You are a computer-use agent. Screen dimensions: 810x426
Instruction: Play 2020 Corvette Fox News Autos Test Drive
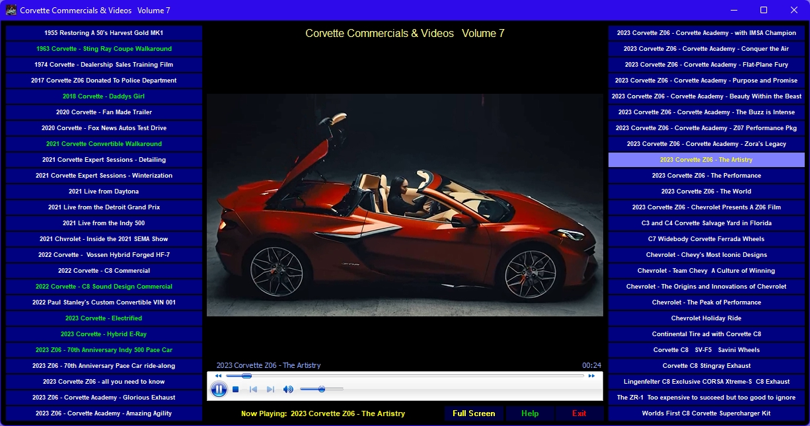104,128
